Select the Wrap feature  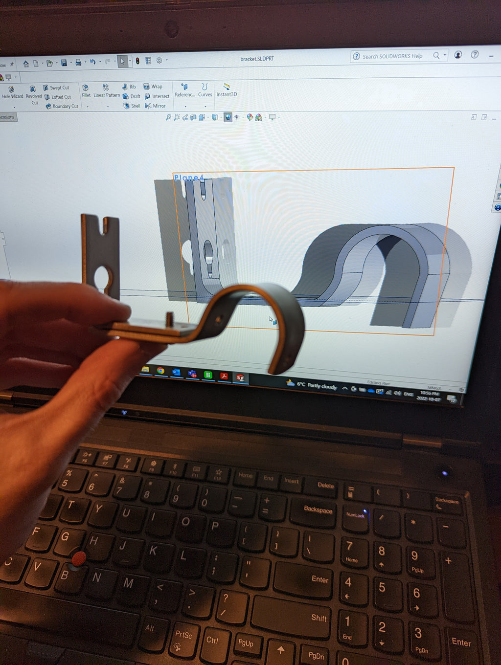[153, 87]
